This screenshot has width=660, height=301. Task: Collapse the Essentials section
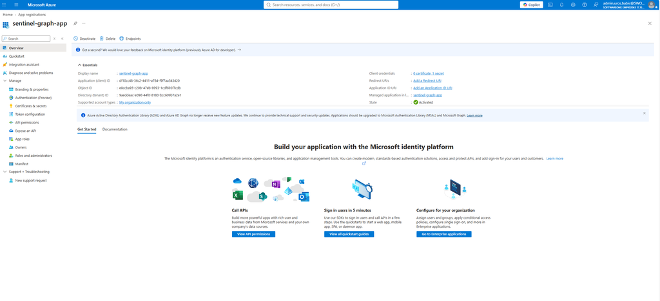point(88,65)
